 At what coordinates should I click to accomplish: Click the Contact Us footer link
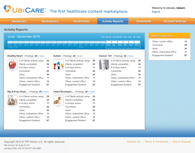click(133, 142)
